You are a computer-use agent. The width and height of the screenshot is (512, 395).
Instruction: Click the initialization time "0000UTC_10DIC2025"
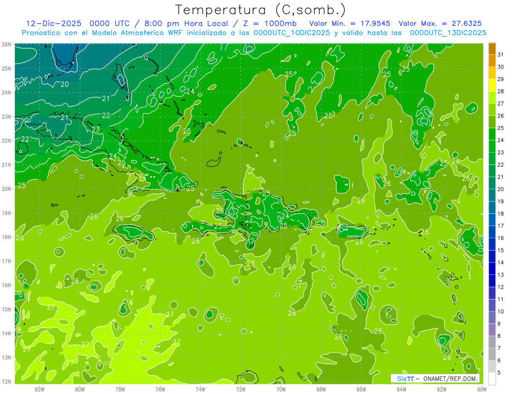coord(291,32)
